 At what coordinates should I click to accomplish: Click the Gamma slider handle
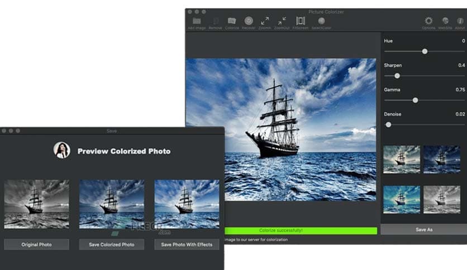point(415,100)
